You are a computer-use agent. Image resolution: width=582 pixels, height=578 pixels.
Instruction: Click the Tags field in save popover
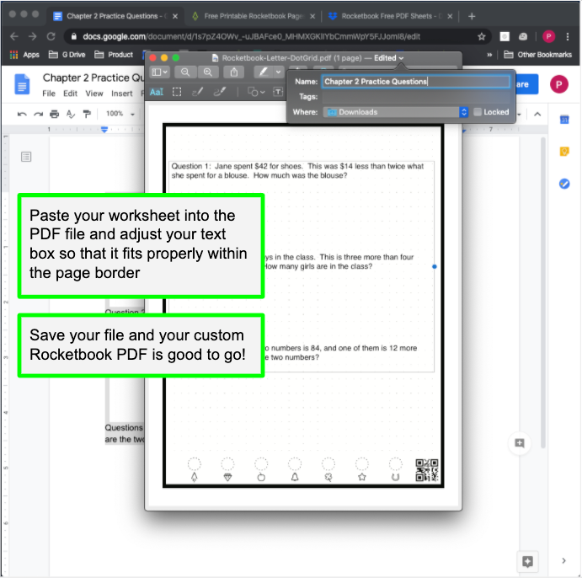click(x=416, y=97)
